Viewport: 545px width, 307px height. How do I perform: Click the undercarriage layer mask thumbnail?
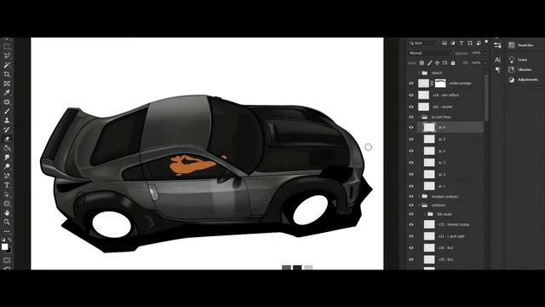pos(440,84)
